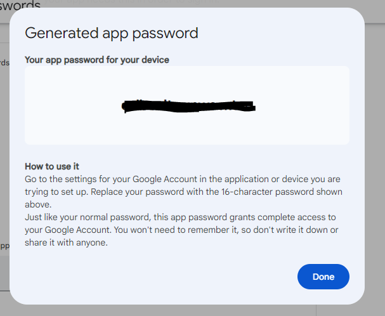
Task: Click the dimmed background right of dialog
Action: pos(375,159)
